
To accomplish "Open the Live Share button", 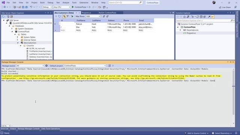I will (x=225, y=7).
